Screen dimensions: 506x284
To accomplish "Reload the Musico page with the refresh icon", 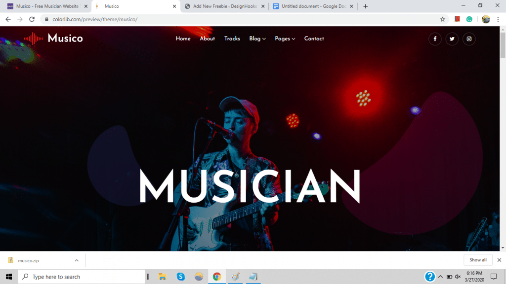I will [32, 19].
